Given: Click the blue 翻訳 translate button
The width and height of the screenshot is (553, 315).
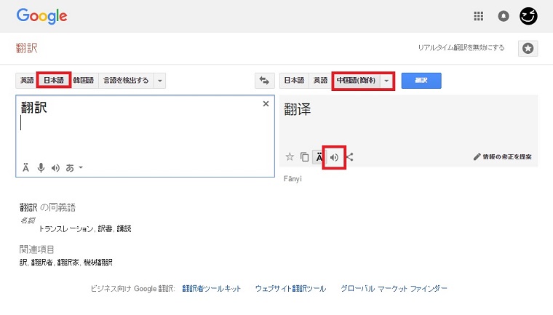Looking at the screenshot, I should [x=421, y=81].
